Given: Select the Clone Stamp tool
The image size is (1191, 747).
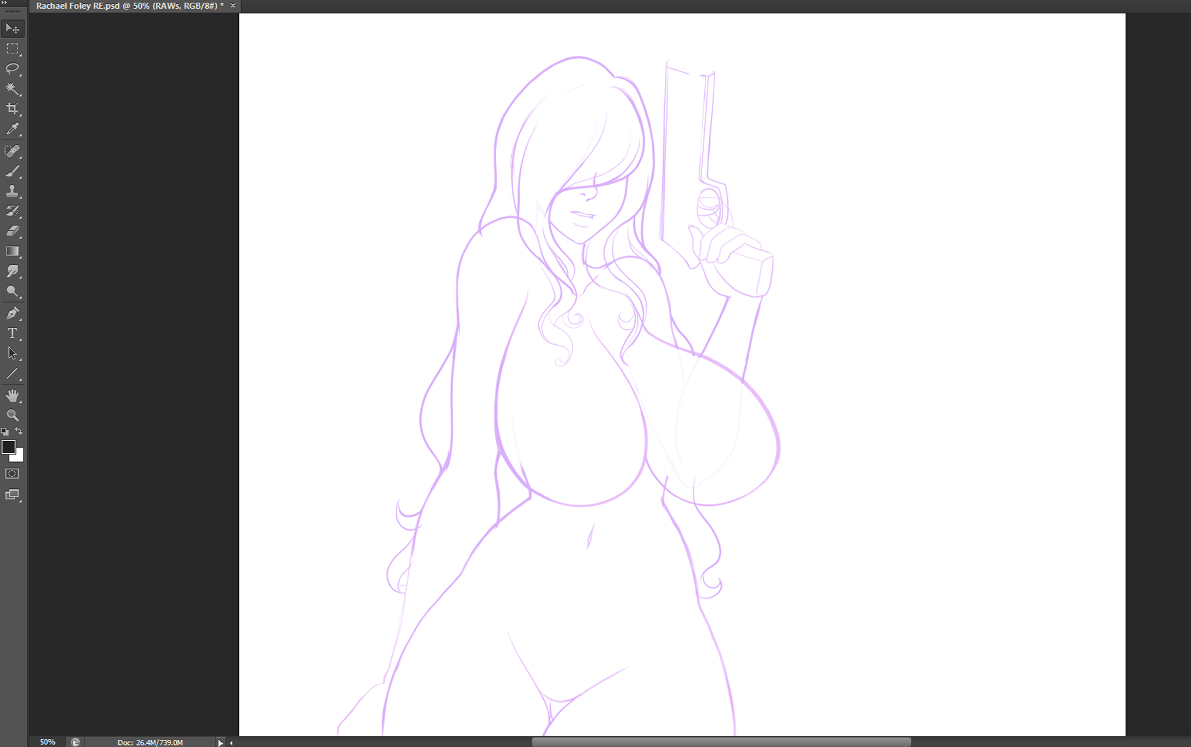Looking at the screenshot, I should 13,191.
